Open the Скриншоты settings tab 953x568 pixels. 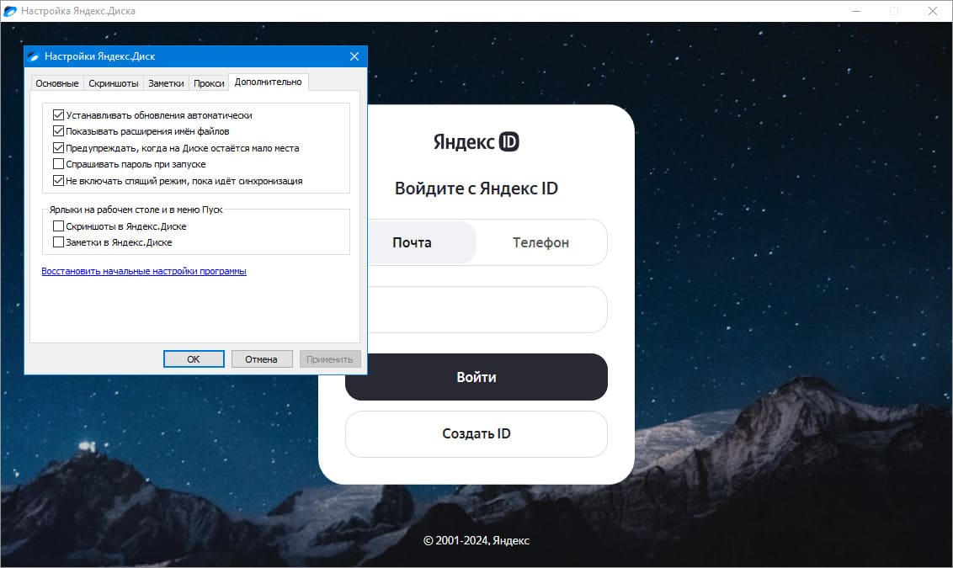tap(114, 83)
